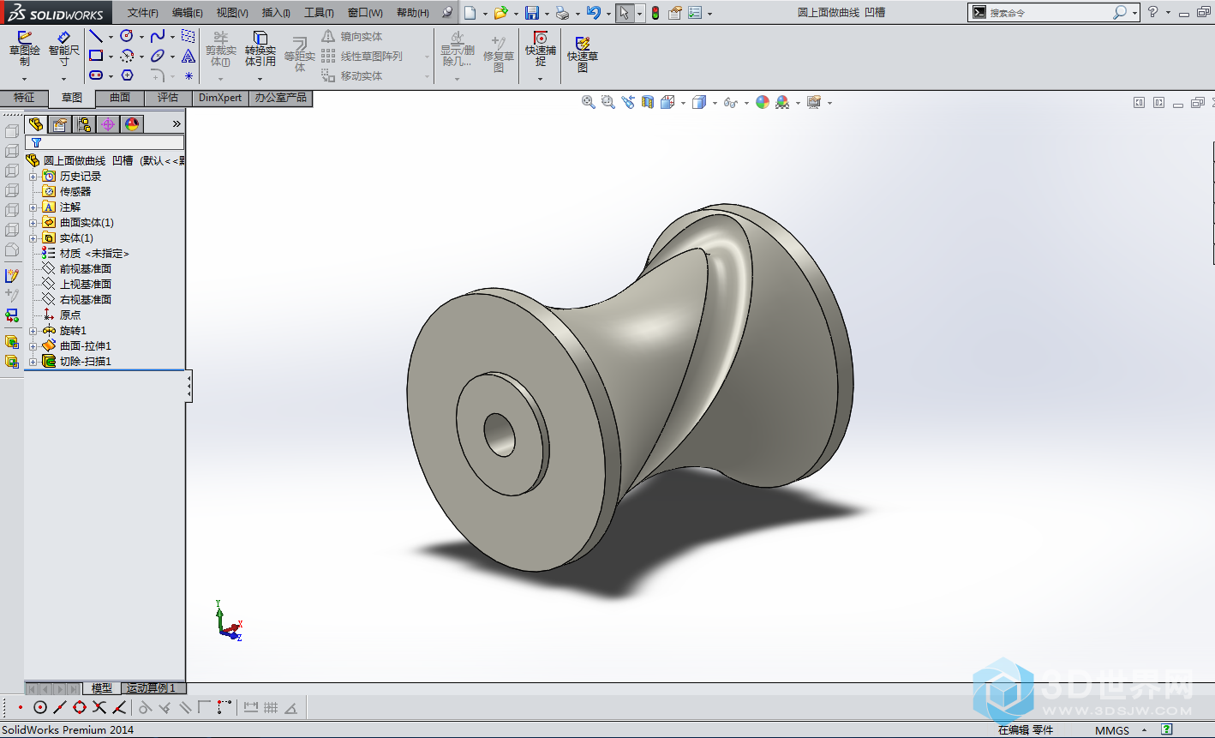Expand the 注解 tree node
This screenshot has height=738, width=1215.
[33, 207]
